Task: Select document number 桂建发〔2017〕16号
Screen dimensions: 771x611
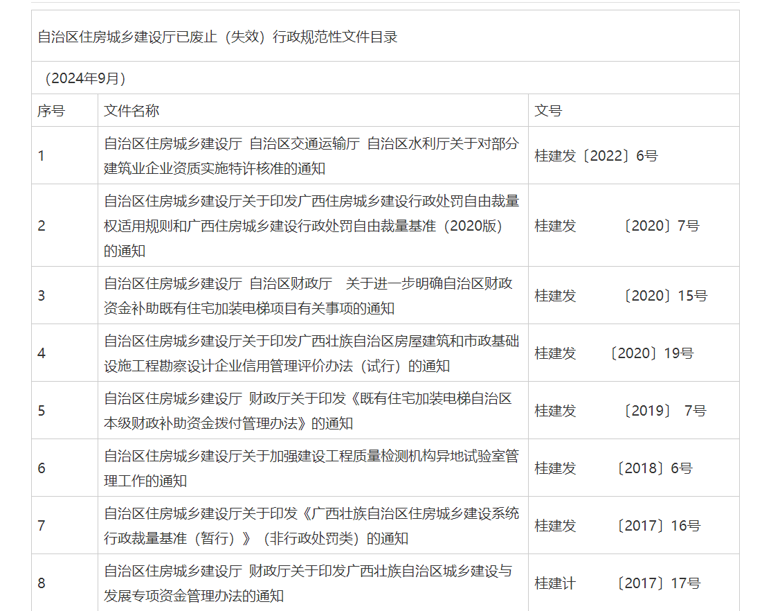Action: 617,526
